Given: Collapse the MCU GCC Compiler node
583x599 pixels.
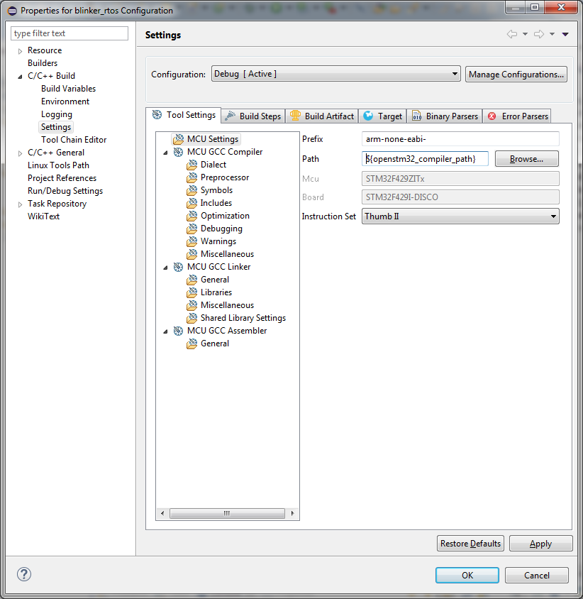Looking at the screenshot, I should click(x=165, y=152).
